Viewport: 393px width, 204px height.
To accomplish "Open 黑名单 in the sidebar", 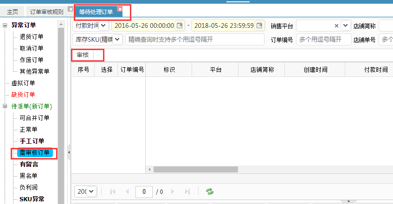I will (29, 176).
